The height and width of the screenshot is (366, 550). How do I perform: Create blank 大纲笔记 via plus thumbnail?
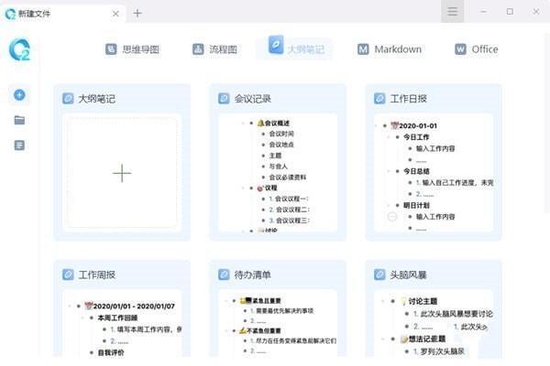point(122,173)
